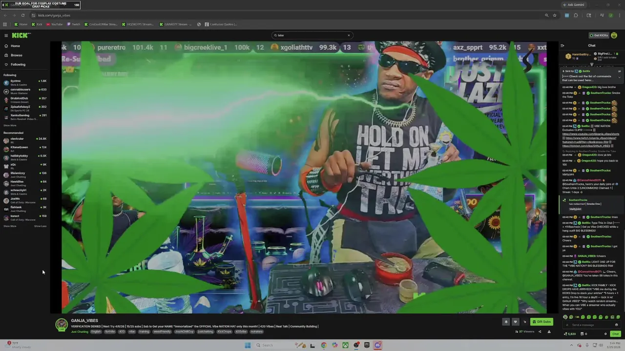Open fishtank recommended channel
625x351 pixels.
point(24,208)
